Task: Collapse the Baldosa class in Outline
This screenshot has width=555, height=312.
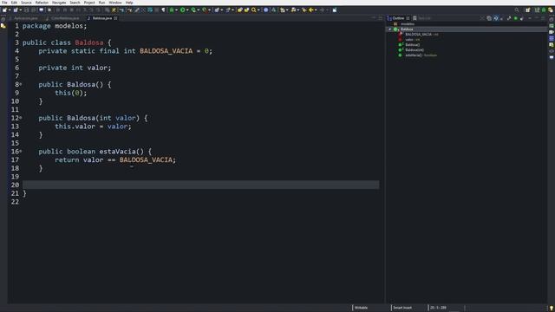Action: 390,29
